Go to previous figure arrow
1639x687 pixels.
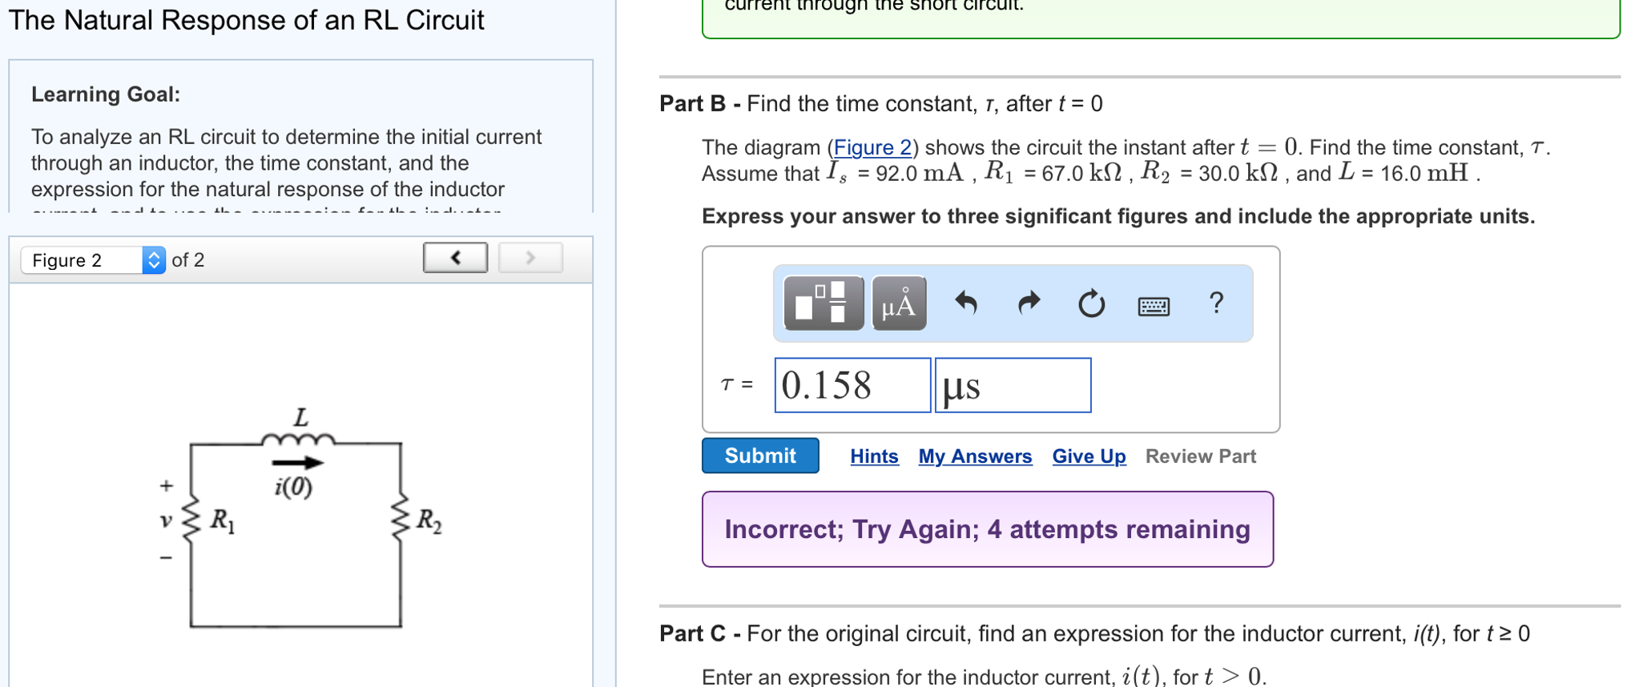[x=455, y=258]
